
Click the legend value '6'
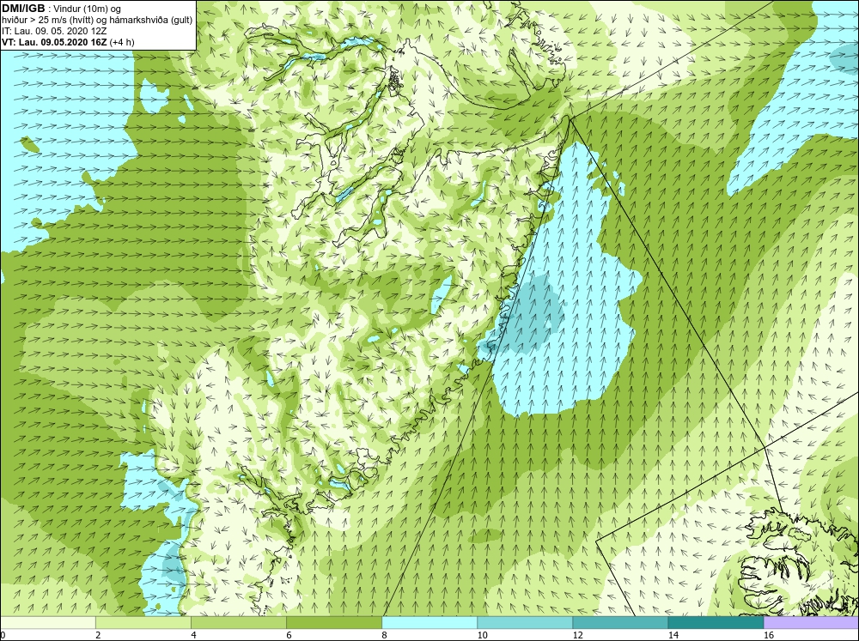(289, 635)
